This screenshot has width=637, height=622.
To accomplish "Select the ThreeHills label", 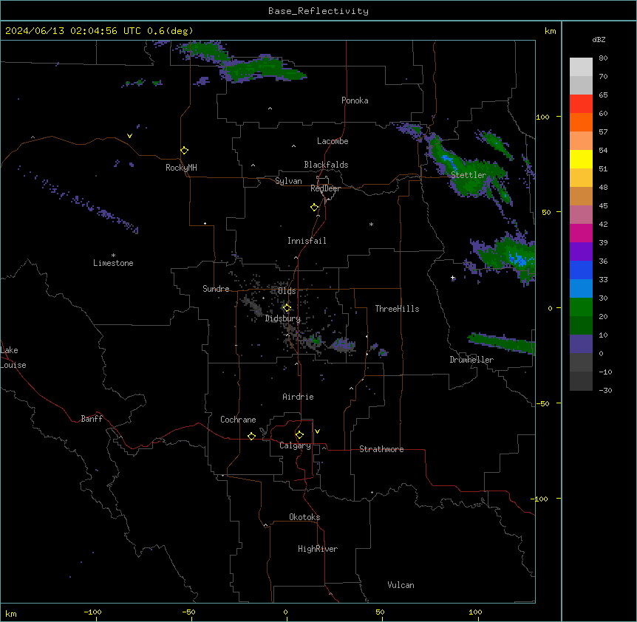I will click(x=397, y=309).
